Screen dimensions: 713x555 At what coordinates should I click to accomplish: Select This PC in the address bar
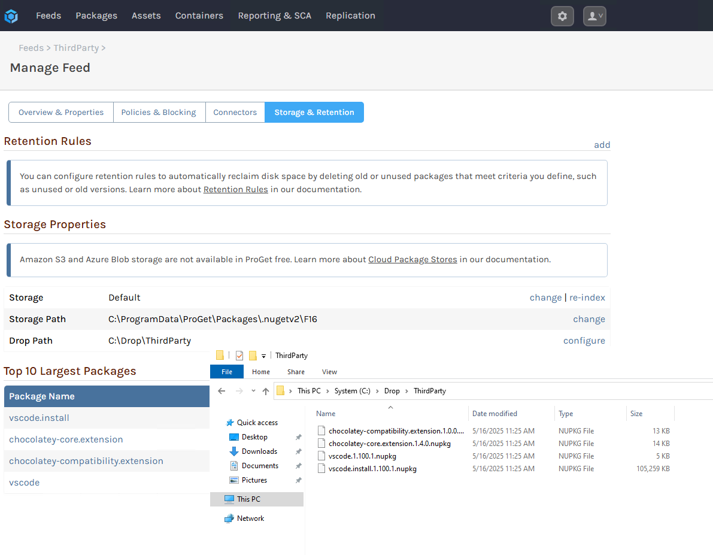coord(310,391)
